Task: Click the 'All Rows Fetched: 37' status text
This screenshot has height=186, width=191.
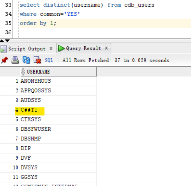Action: pos(91,60)
